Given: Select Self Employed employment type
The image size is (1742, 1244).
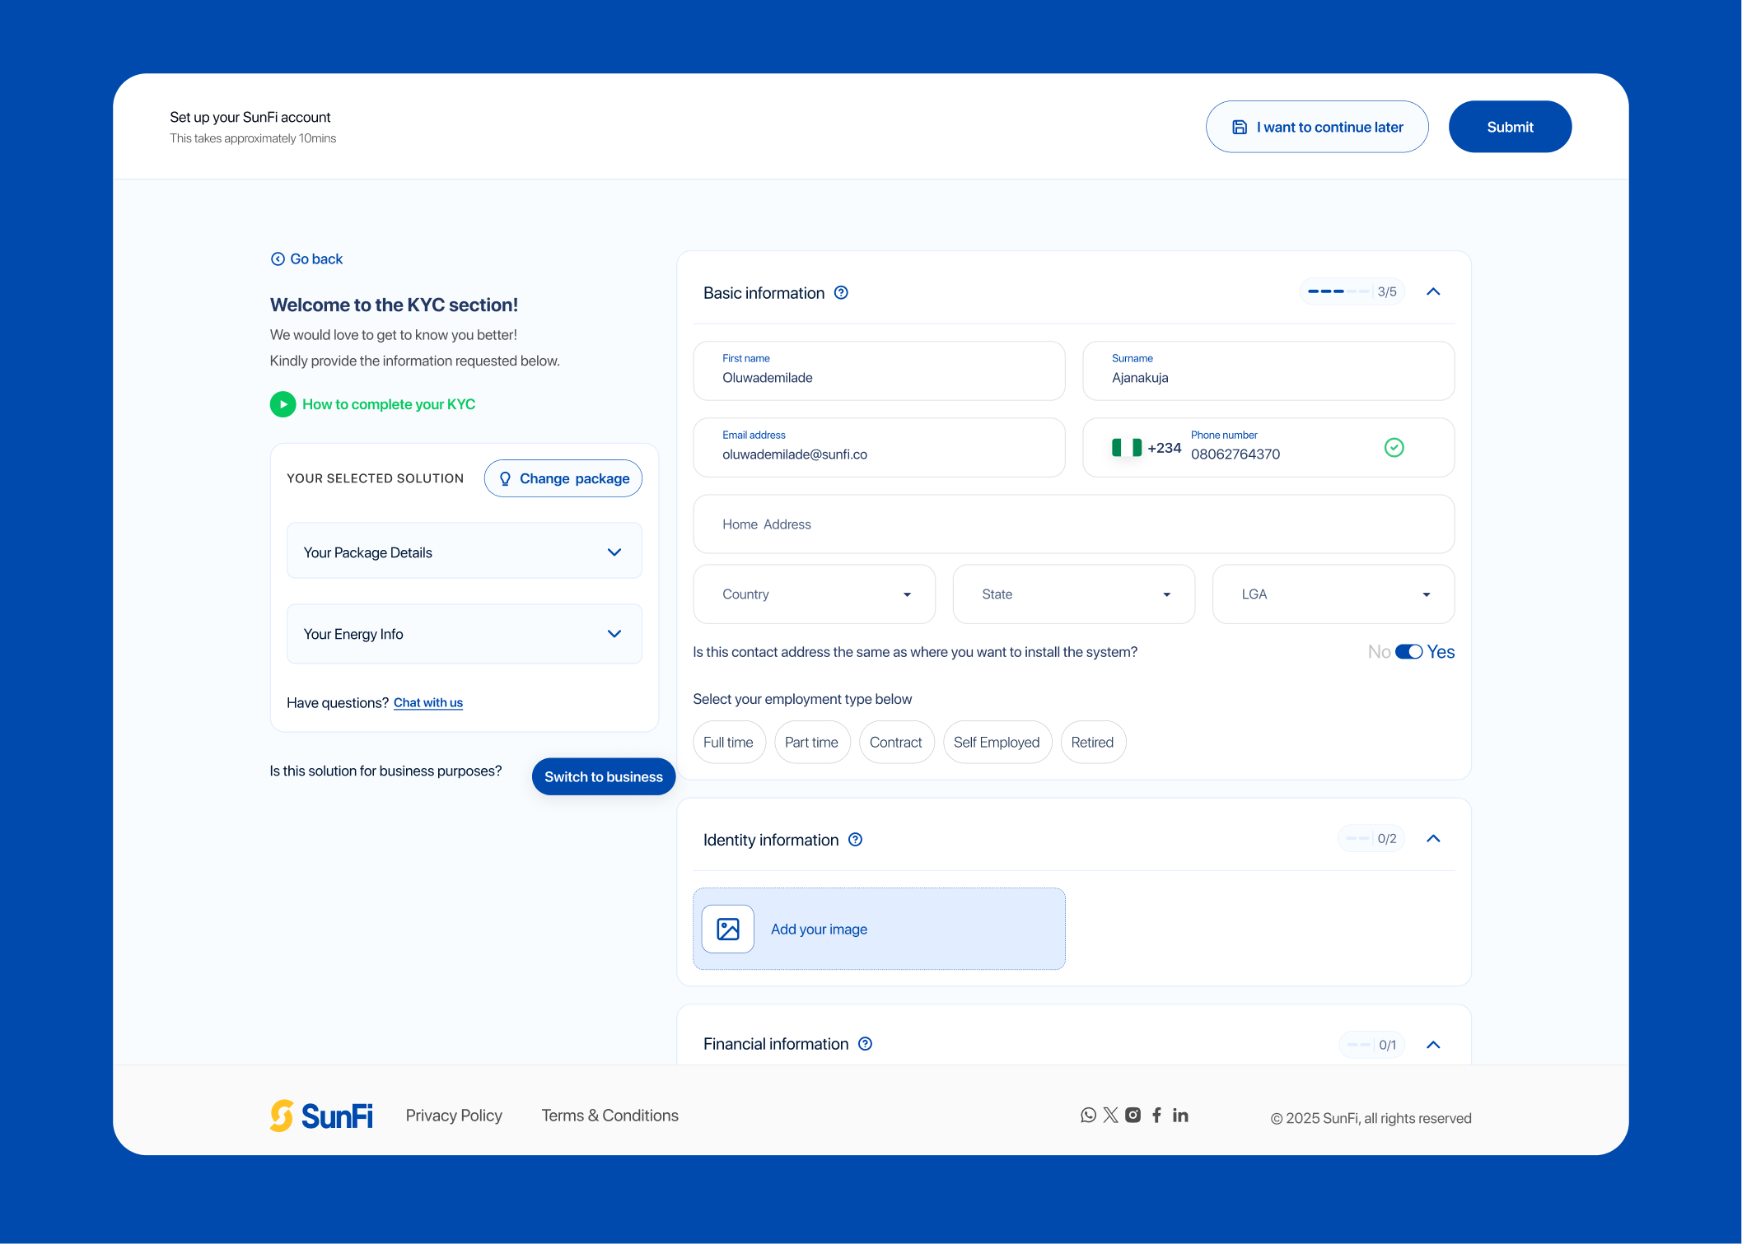Looking at the screenshot, I should 996,743.
